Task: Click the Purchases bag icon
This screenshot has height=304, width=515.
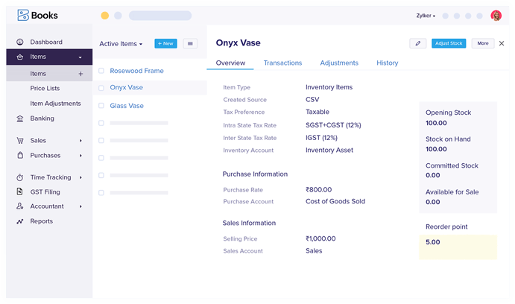Action: pyautogui.click(x=20, y=155)
